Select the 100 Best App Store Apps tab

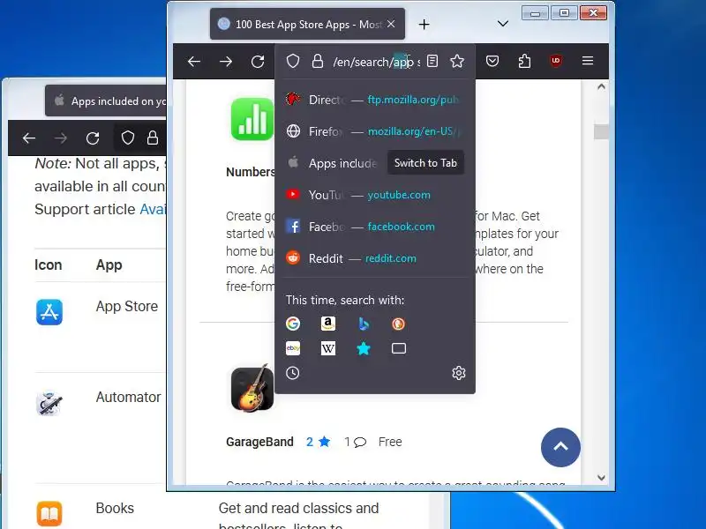pyautogui.click(x=307, y=24)
